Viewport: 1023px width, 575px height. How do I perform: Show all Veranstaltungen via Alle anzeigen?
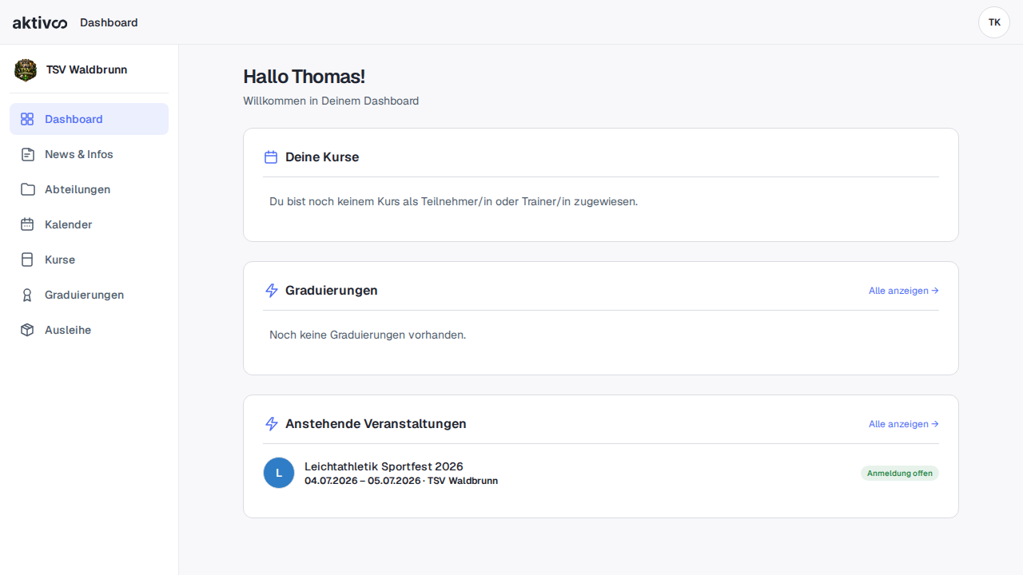click(x=903, y=424)
